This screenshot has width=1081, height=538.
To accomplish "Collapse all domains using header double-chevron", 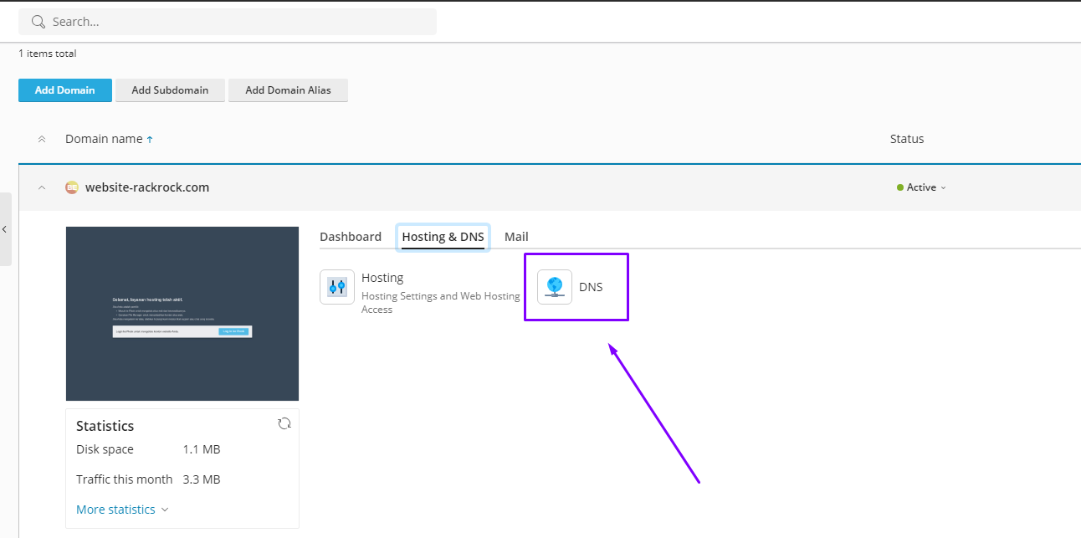I will [x=42, y=139].
